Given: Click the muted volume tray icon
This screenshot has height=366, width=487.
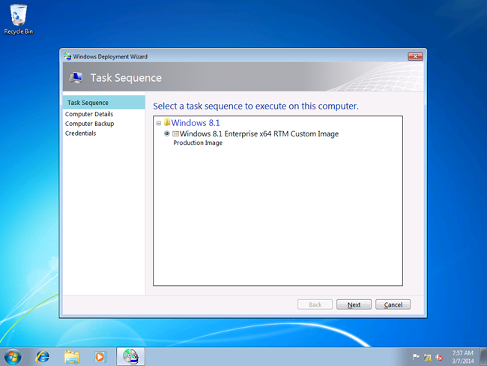Looking at the screenshot, I should tap(439, 357).
